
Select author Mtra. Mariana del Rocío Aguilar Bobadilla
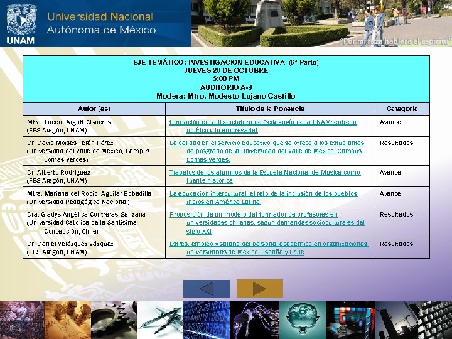89,193
